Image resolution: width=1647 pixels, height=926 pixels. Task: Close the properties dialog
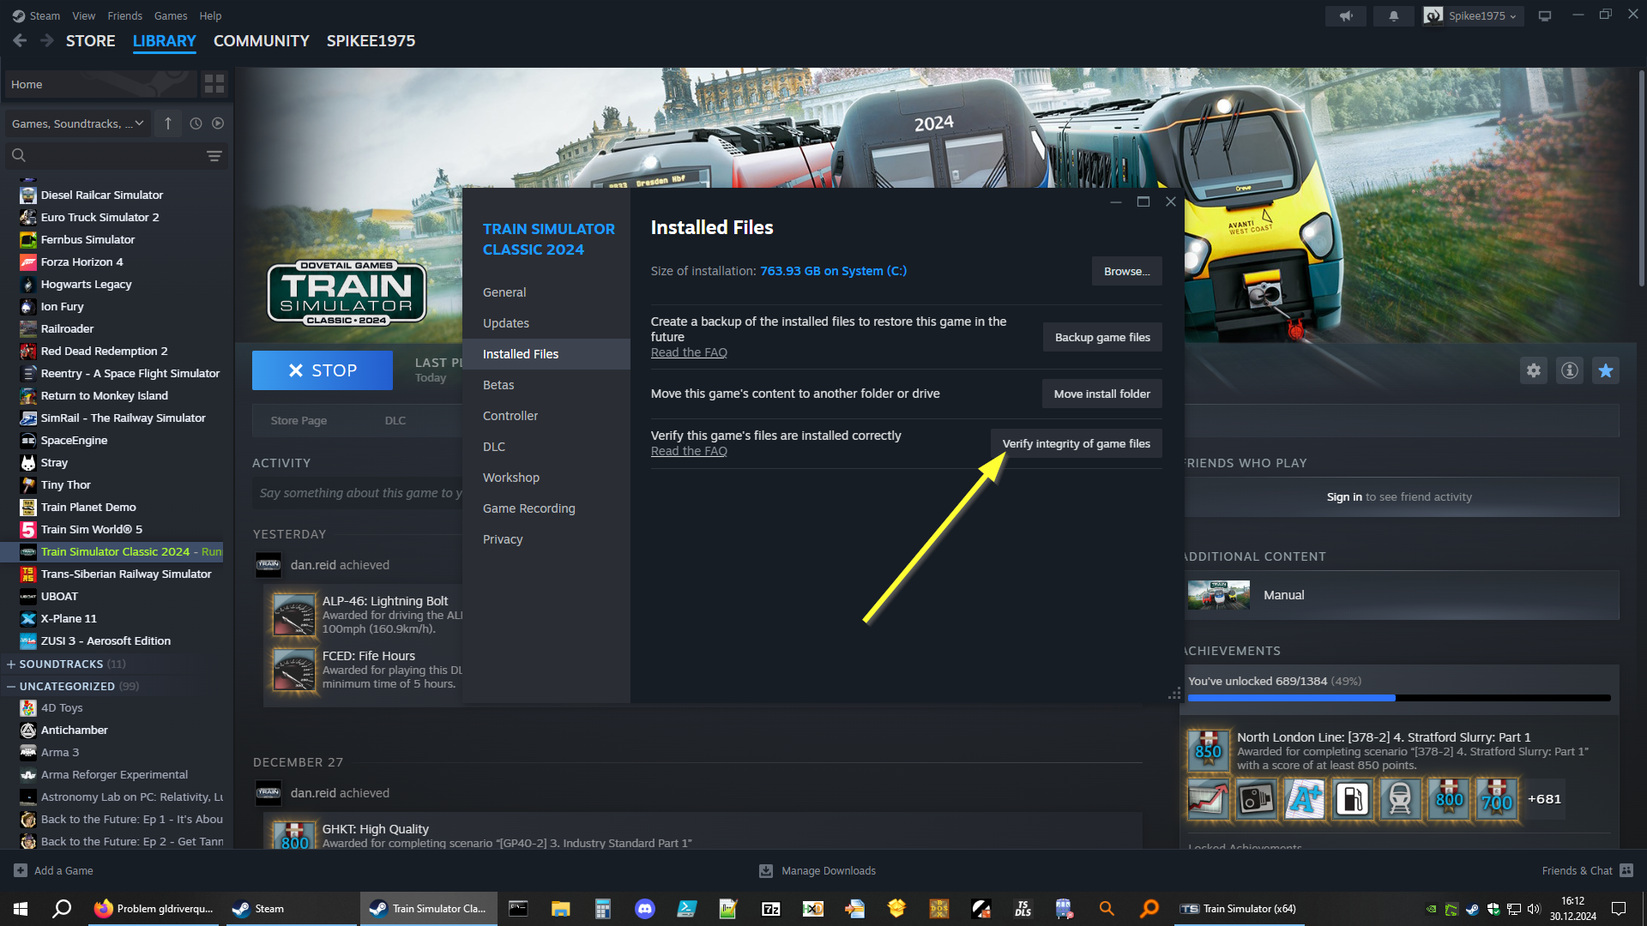click(1170, 201)
